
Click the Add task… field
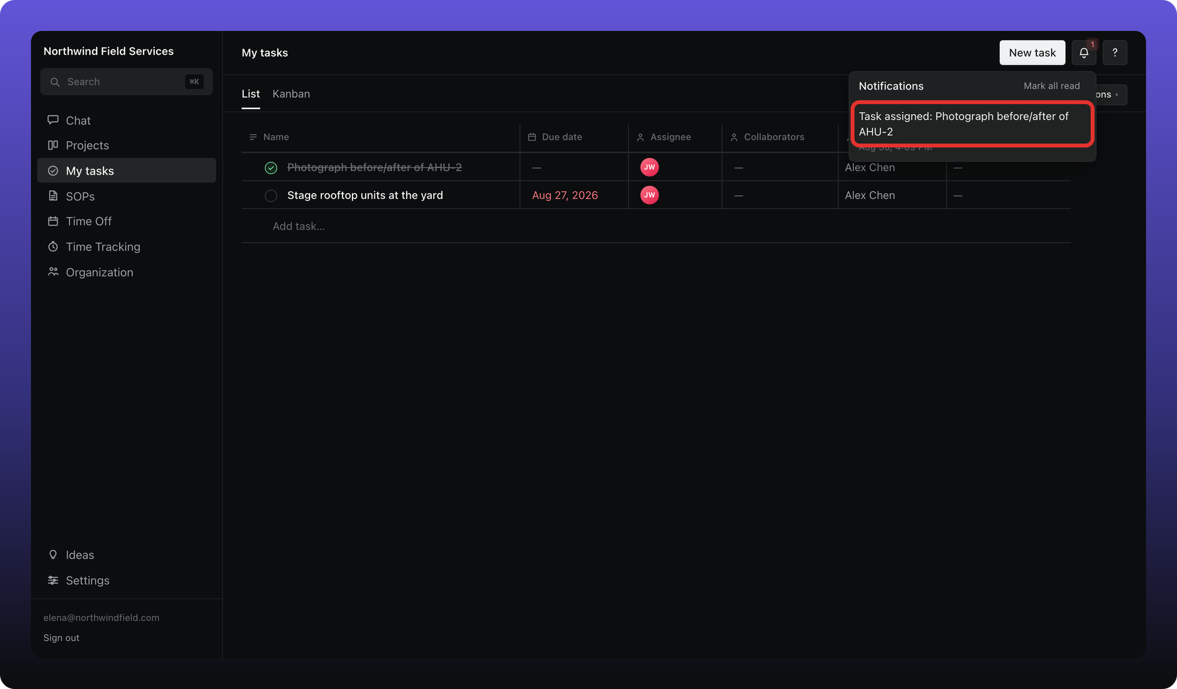(656, 226)
